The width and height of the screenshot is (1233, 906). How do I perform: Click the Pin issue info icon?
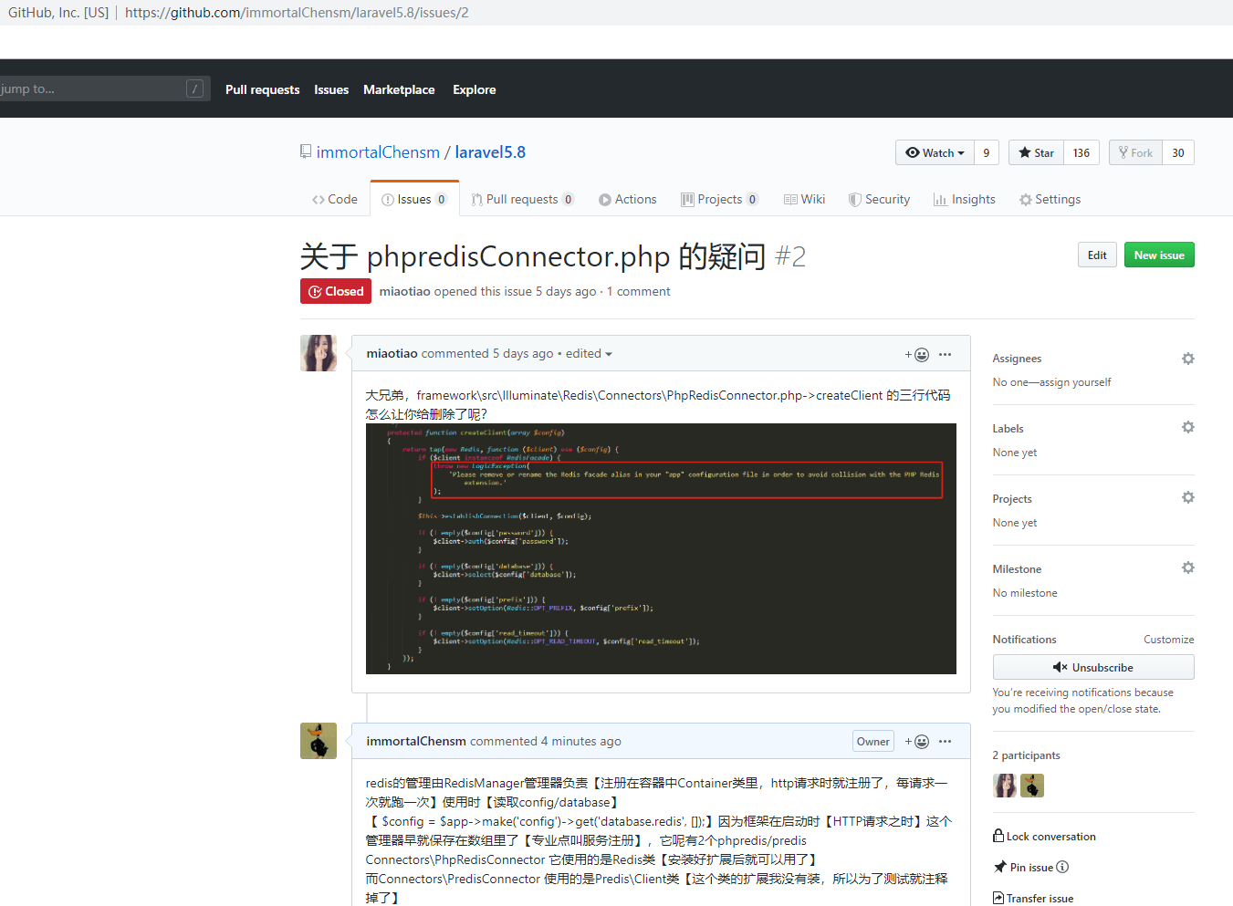(x=1062, y=867)
